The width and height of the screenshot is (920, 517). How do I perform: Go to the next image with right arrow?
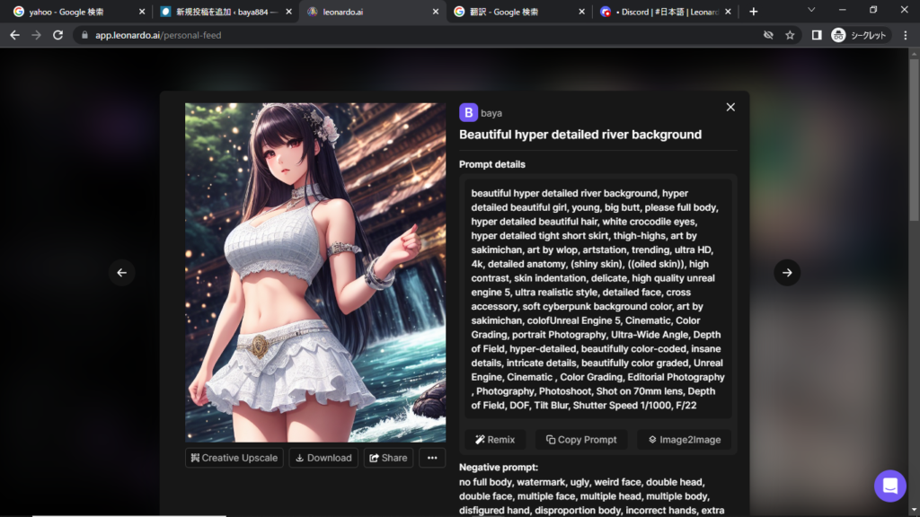787,273
